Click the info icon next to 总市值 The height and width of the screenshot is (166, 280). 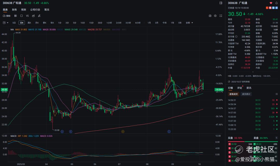pyautogui.click(x=236, y=36)
